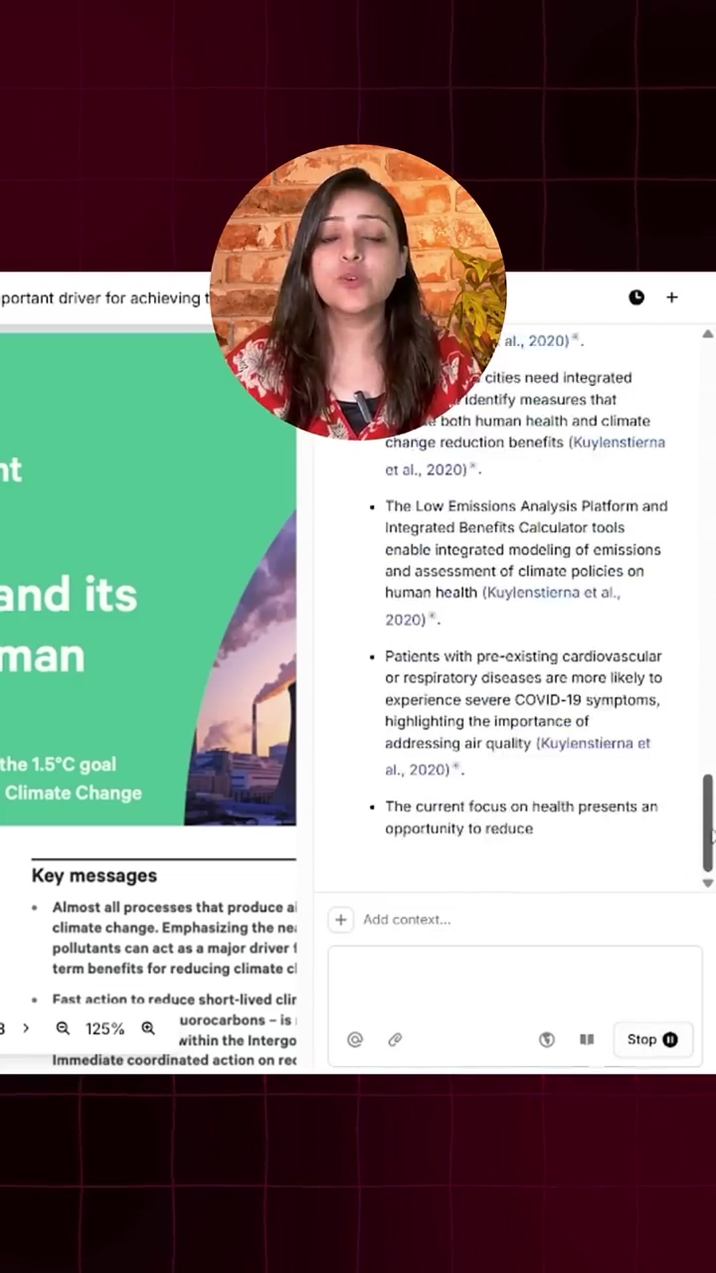This screenshot has height=1273, width=716.
Task: Click the attach link paperclip icon
Action: (395, 1040)
